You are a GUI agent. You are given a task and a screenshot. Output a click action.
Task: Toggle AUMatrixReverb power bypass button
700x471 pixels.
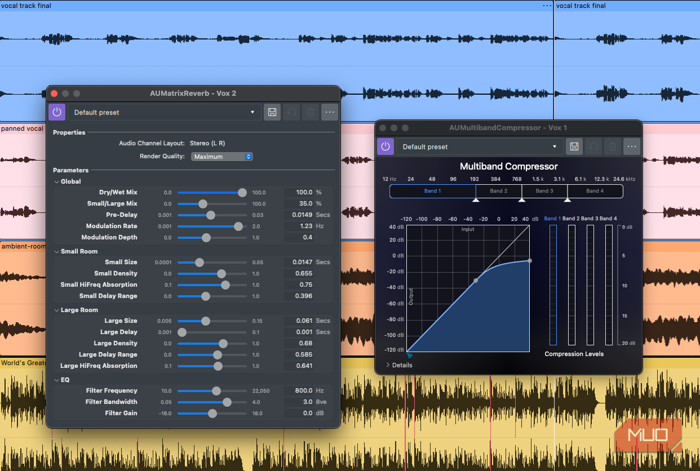click(57, 112)
